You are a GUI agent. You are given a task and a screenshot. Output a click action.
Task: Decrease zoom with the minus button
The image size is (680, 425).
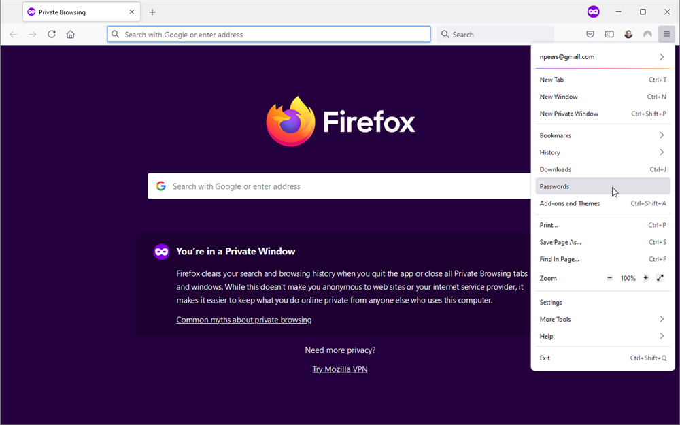(x=609, y=278)
